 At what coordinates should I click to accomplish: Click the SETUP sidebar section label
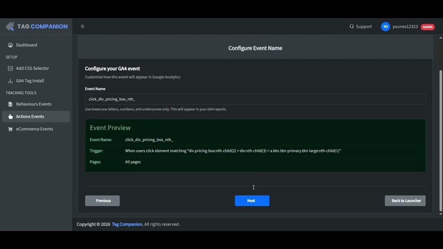11,57
